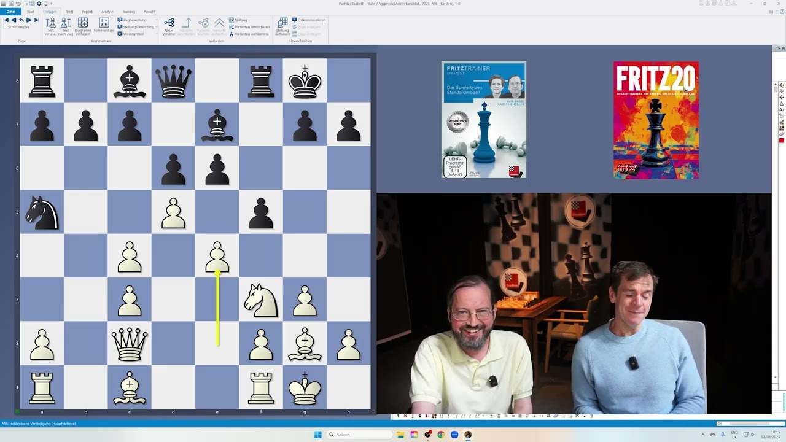Click status text A96: Holländische Verteidigung

(39, 424)
